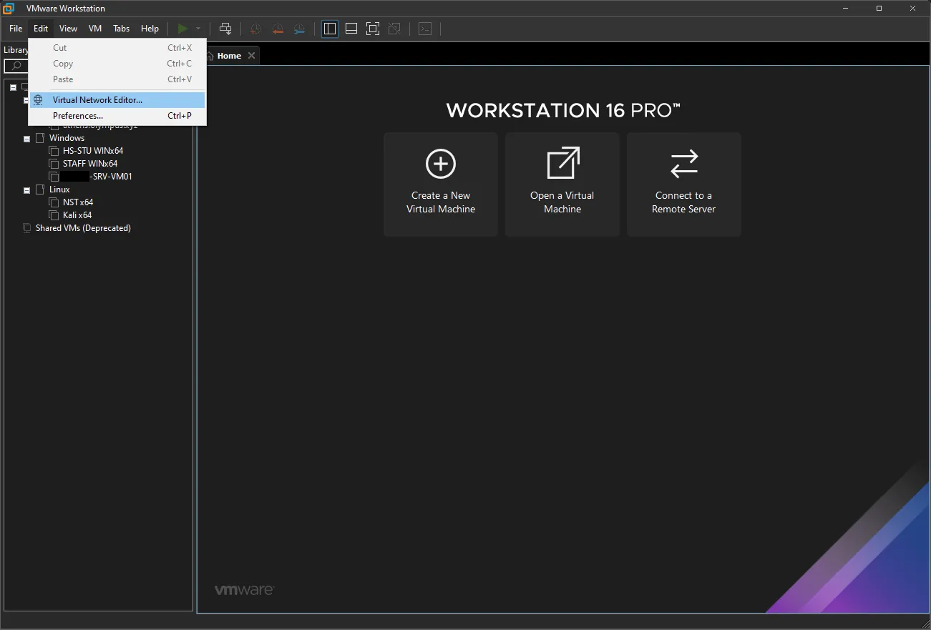Click the VM icon beside HS-STU WINx64

pos(54,151)
